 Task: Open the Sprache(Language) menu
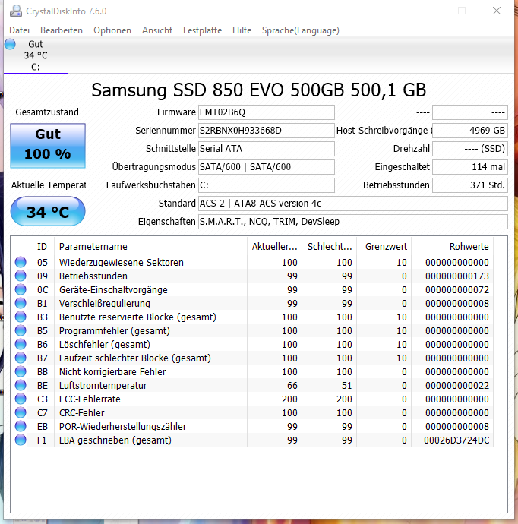click(x=301, y=30)
